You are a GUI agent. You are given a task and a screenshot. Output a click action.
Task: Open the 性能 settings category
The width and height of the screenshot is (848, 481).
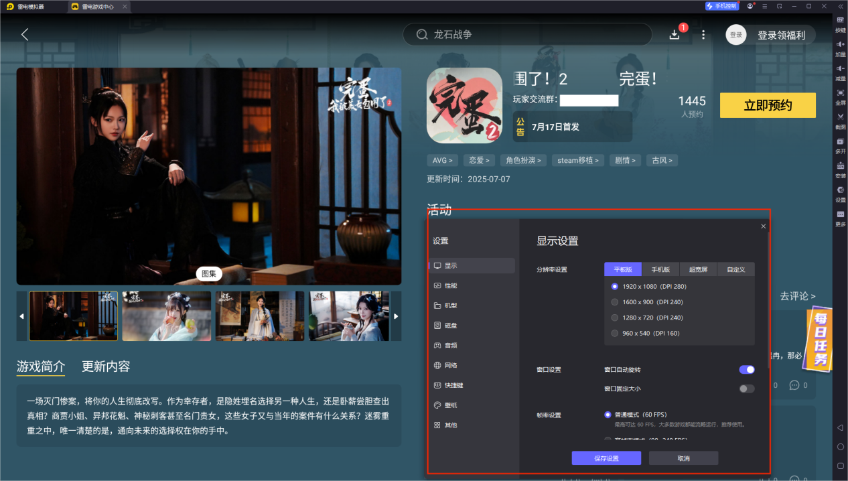pyautogui.click(x=472, y=285)
